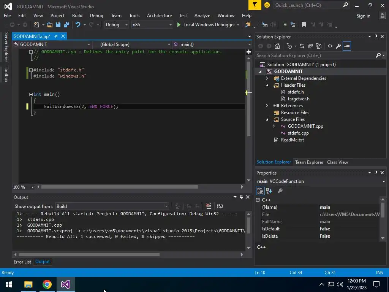
Task: Click the Sign in link
Action: pos(363,16)
